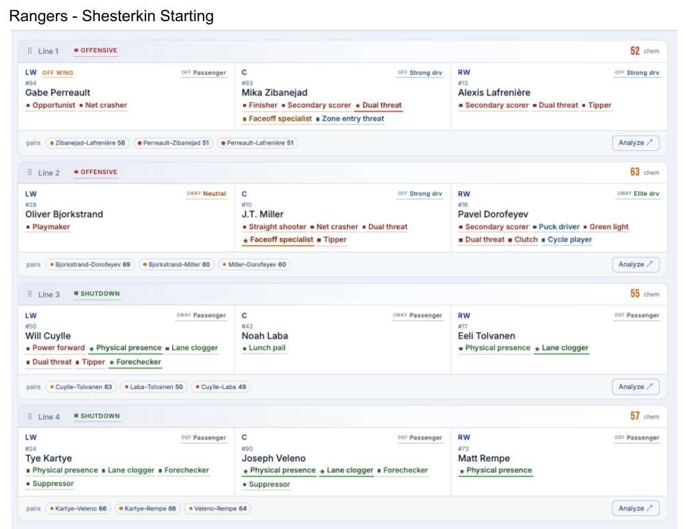This screenshot has height=529, width=686.
Task: Click the Line 2 OFFENSIVE label
Action: point(96,172)
